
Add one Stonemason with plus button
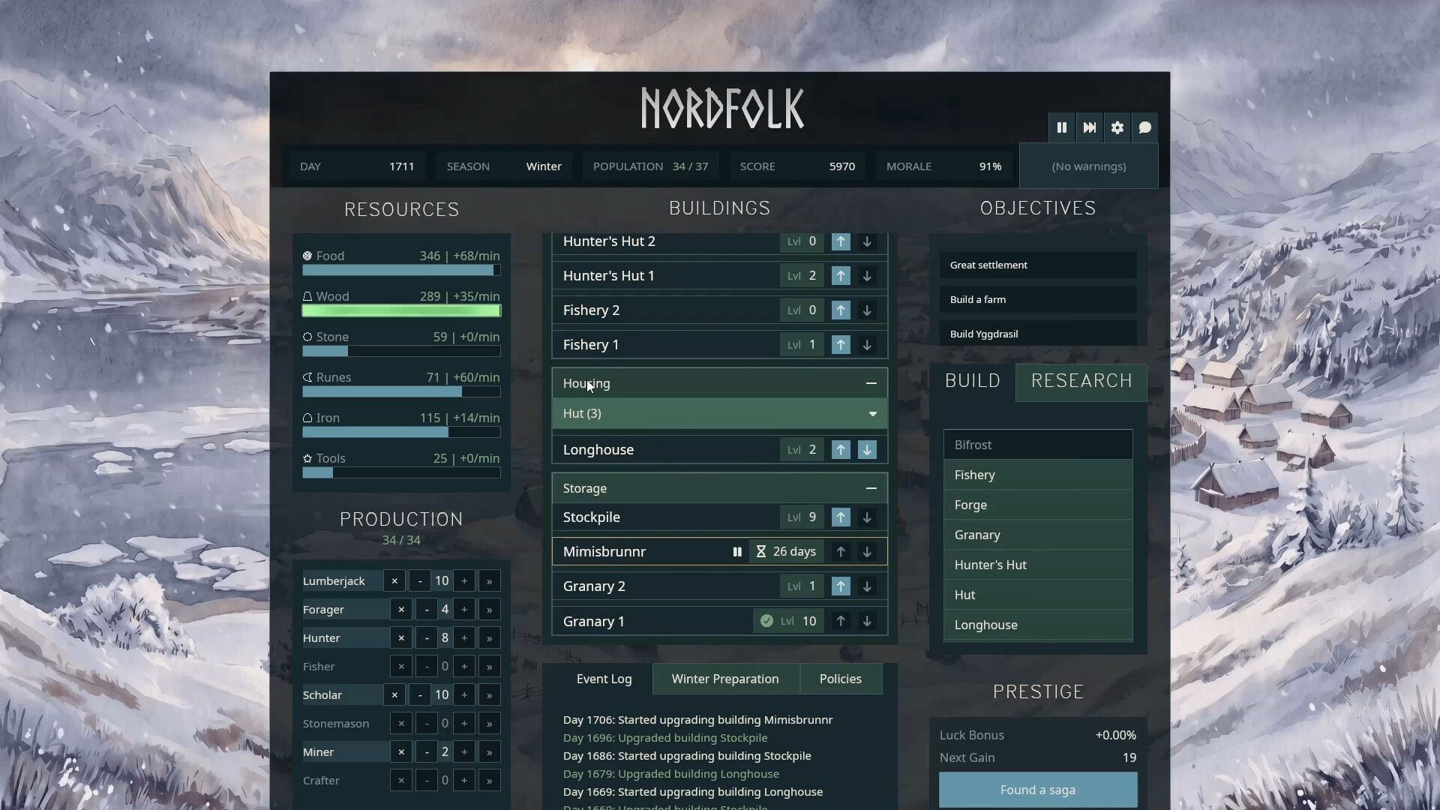464,724
